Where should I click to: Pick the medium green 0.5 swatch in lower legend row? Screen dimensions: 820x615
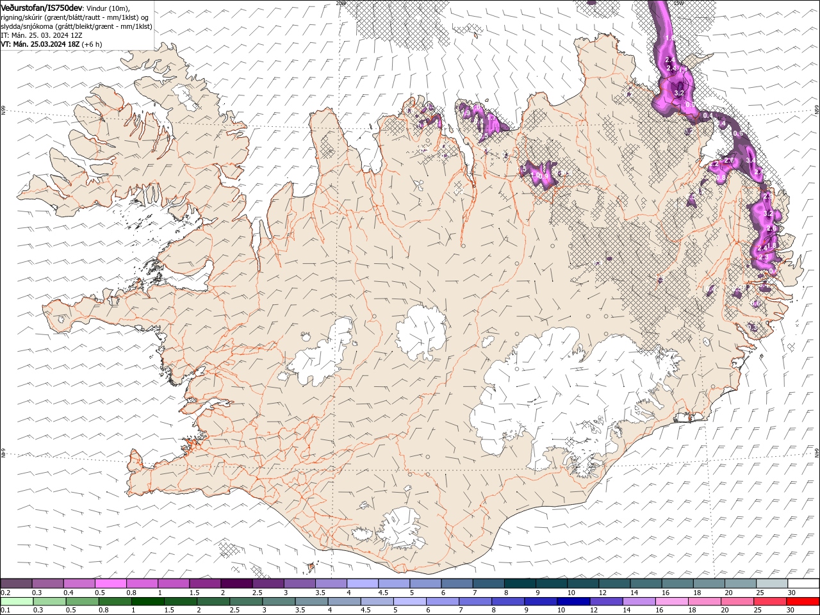click(x=82, y=602)
